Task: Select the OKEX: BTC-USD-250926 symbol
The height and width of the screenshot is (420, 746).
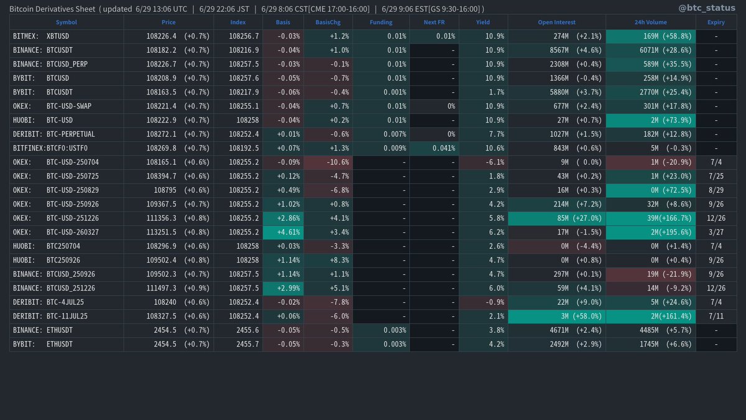Action: point(57,204)
